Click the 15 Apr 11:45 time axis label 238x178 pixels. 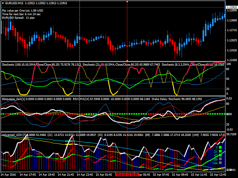point(199,175)
